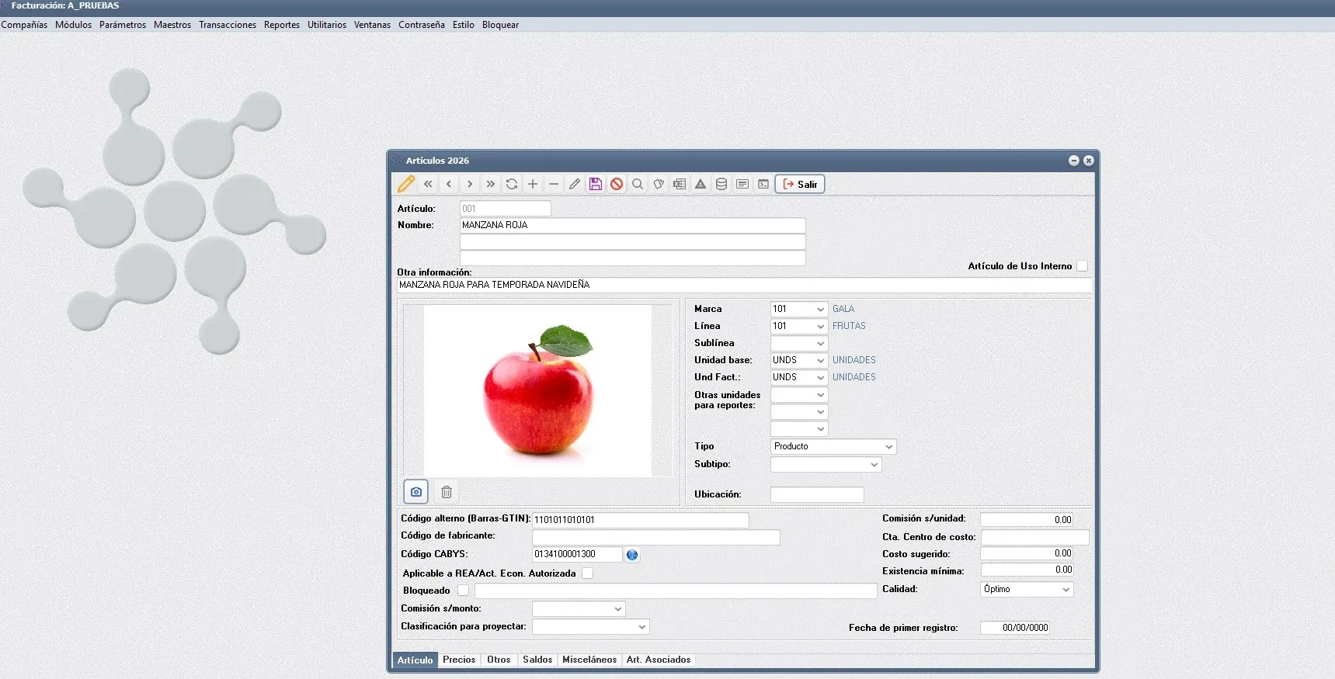Save the article with the diskette icon
1335x679 pixels.
[x=596, y=184]
